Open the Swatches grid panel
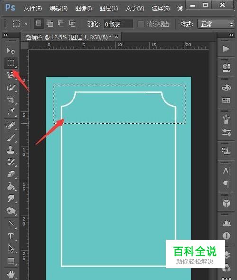This screenshot has width=237, height=280. pos(226,100)
